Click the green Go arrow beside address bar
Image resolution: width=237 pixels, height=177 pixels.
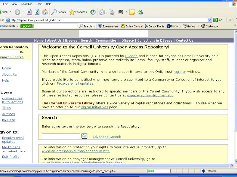coord(218,20)
